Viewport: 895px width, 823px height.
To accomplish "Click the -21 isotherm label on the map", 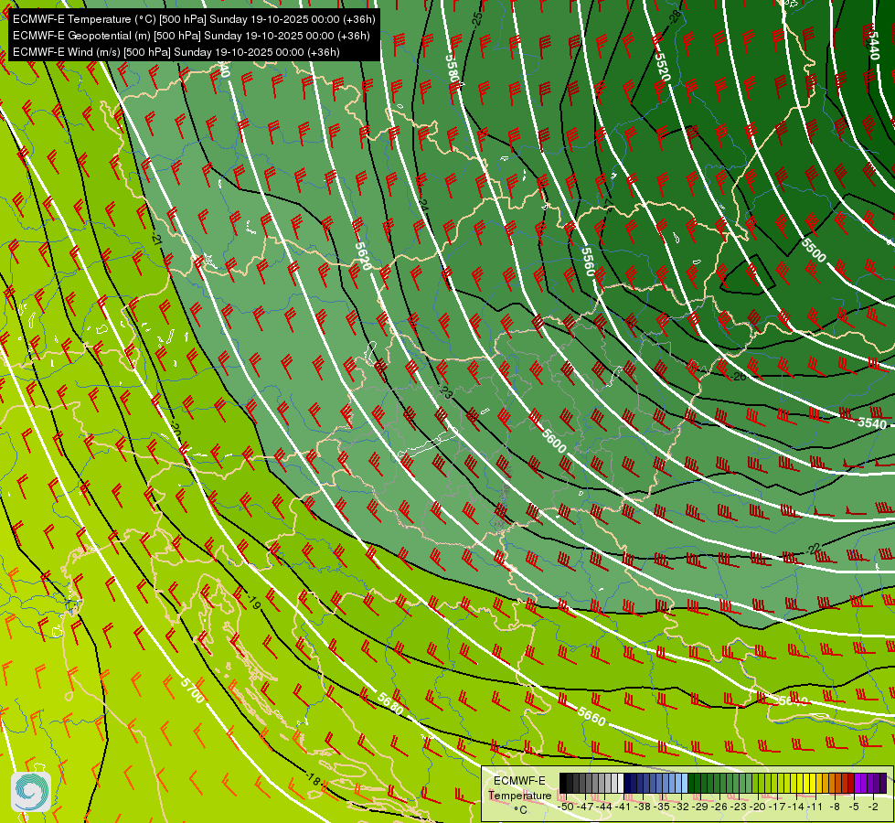I will [157, 237].
